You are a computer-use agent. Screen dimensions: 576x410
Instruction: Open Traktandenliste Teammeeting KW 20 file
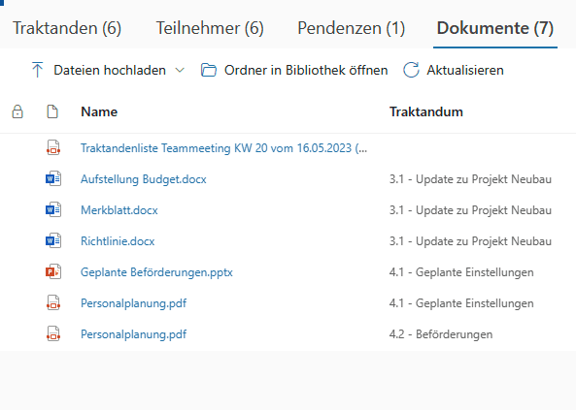click(223, 148)
